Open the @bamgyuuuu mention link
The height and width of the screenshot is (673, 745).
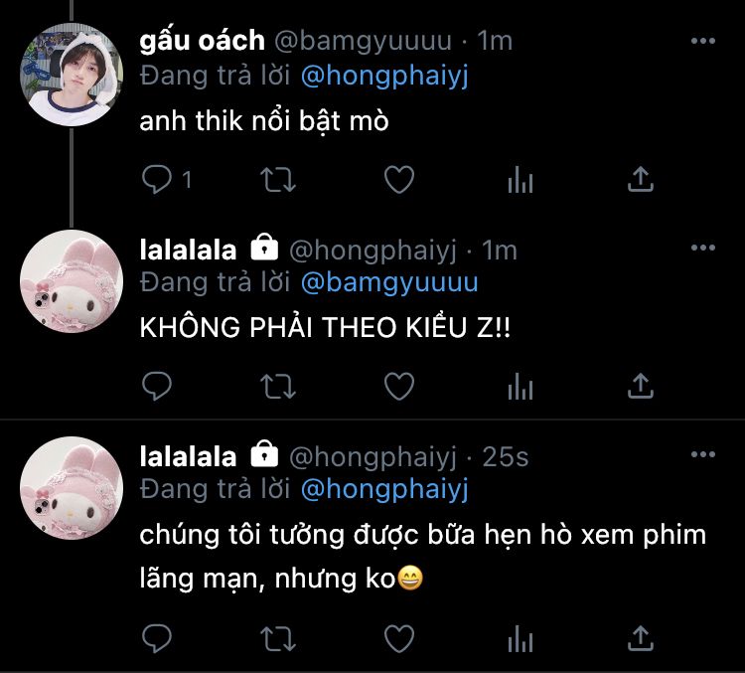tap(389, 282)
